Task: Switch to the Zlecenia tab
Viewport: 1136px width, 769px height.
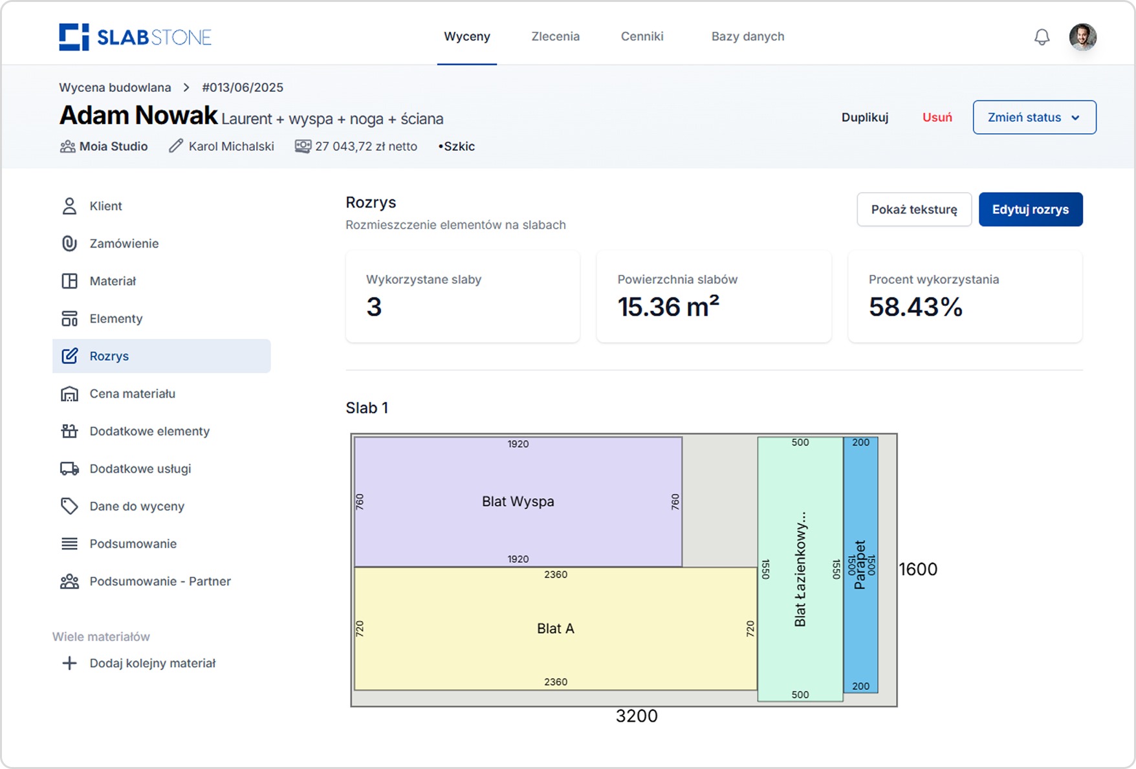Action: 555,37
